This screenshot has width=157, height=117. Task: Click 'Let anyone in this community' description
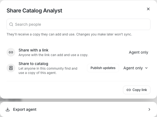(x=48, y=71)
